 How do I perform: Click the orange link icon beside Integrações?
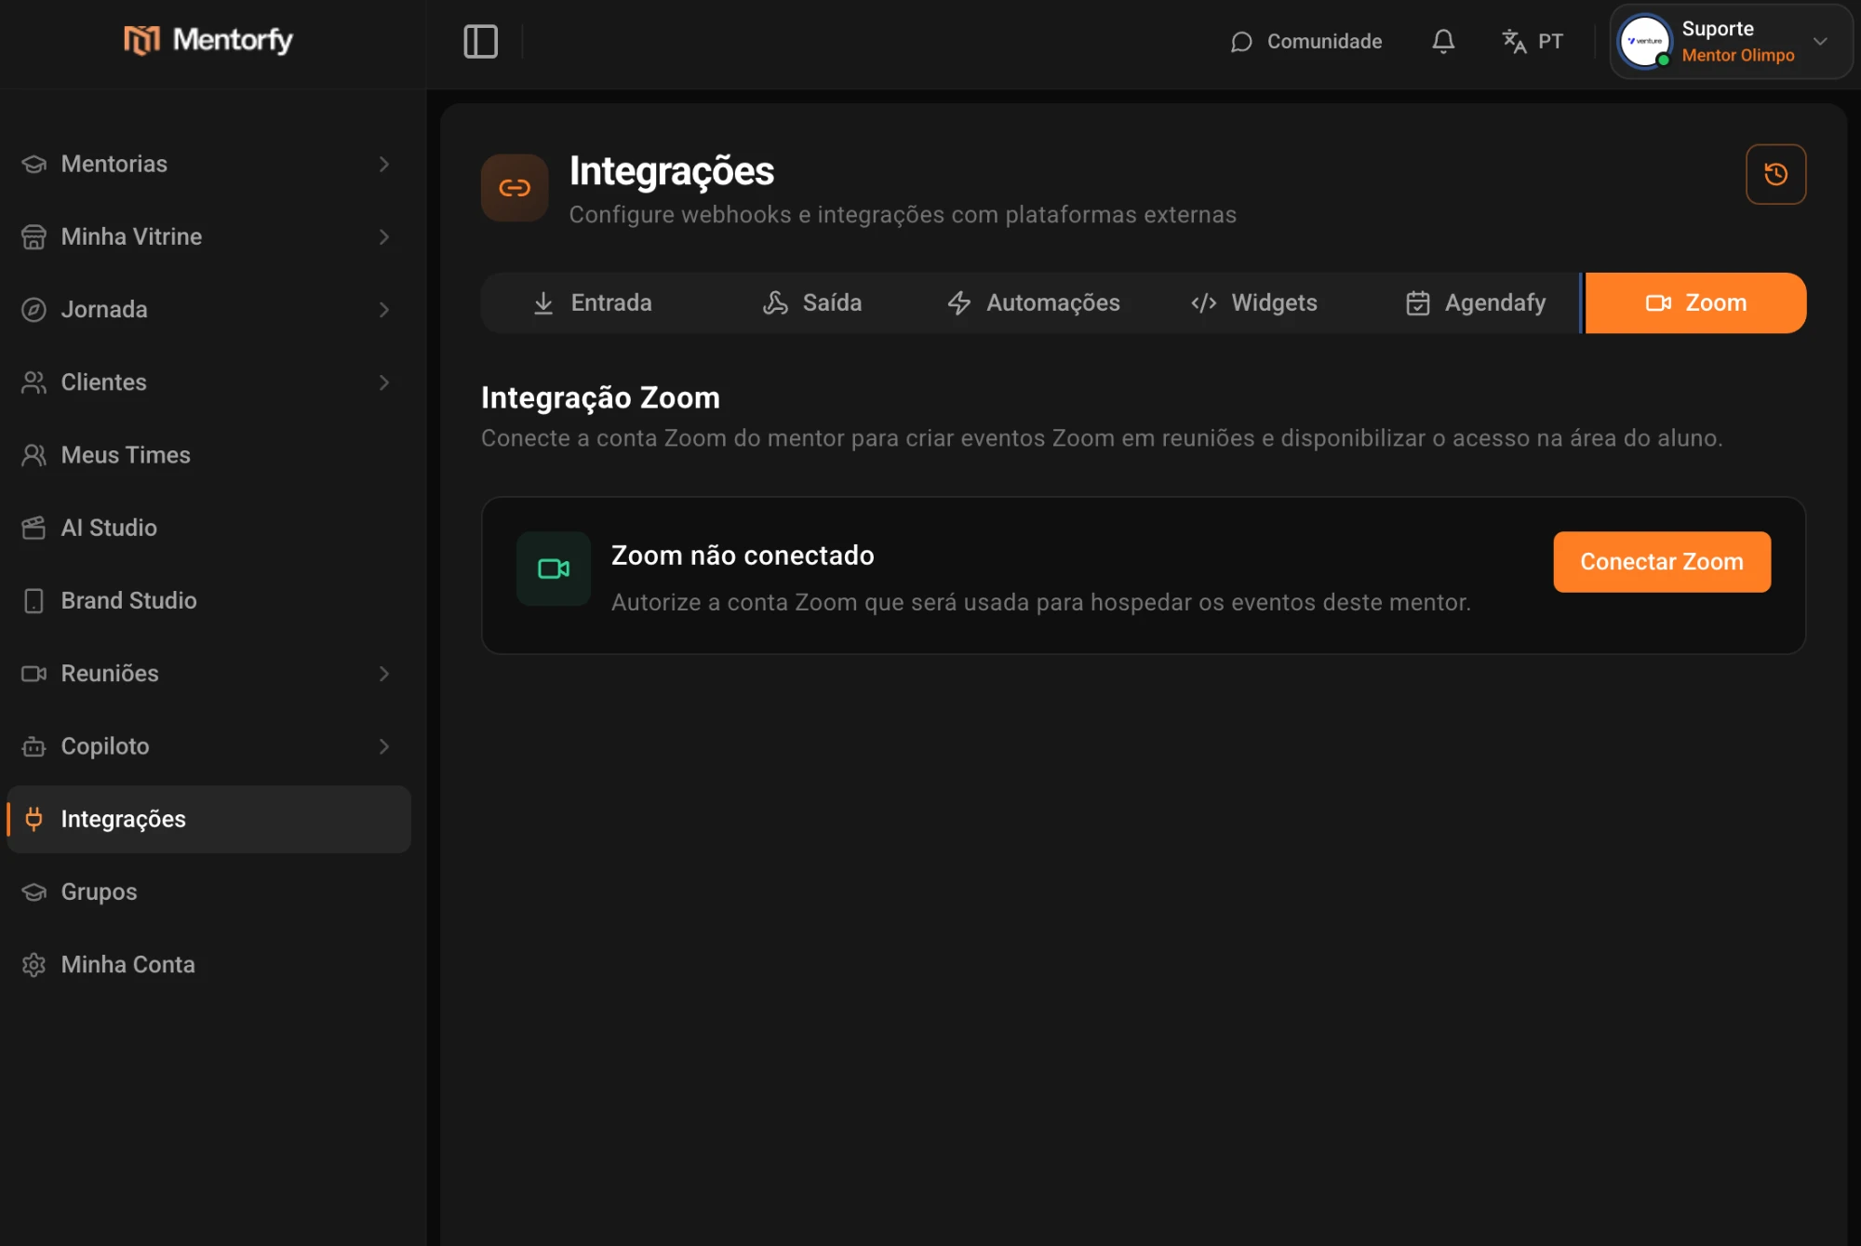click(515, 188)
